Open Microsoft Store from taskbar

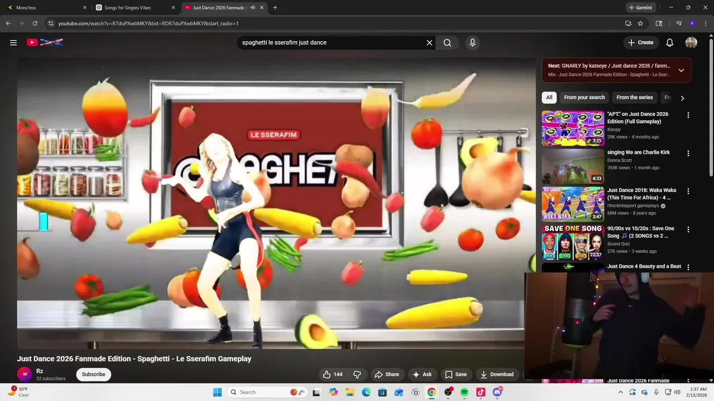click(382, 392)
